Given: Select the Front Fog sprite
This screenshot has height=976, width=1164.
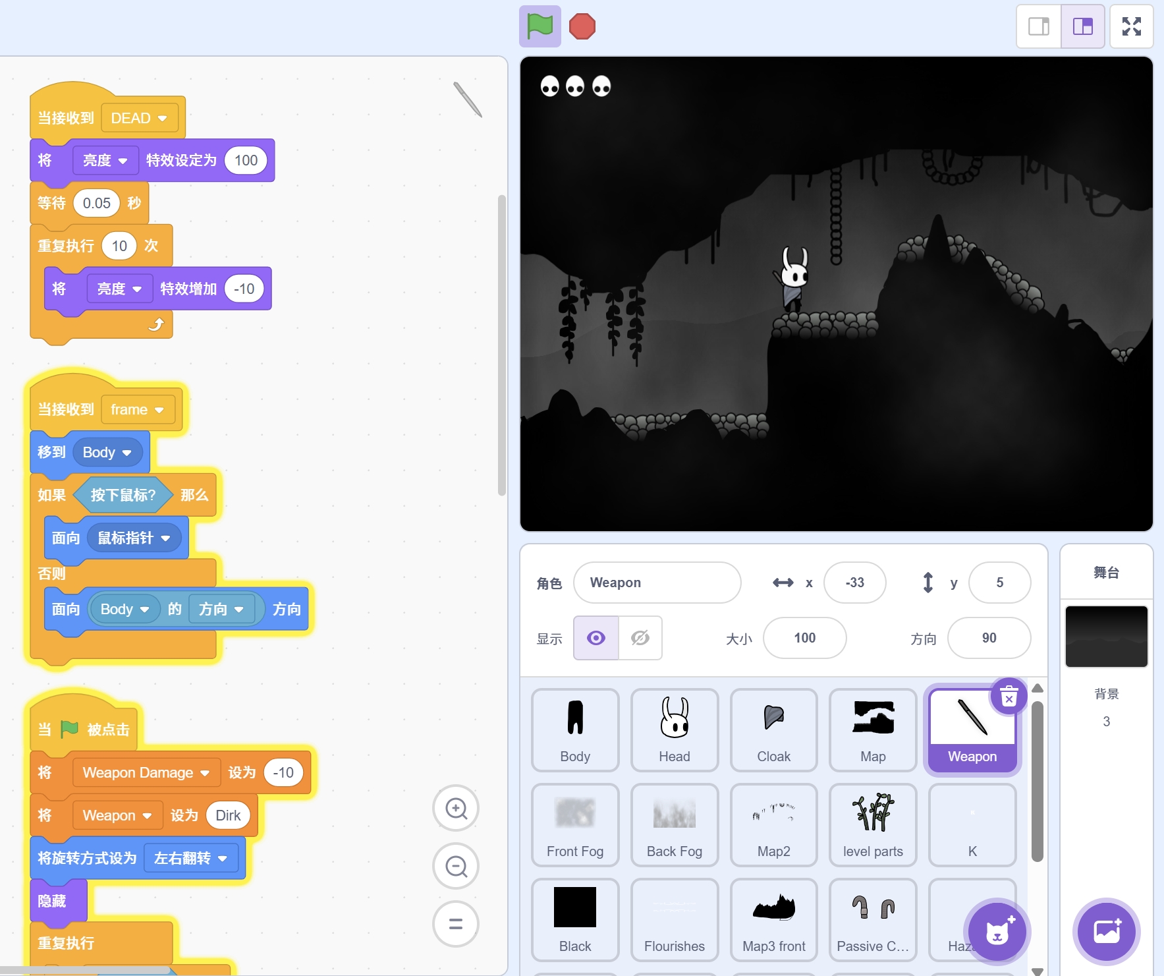Looking at the screenshot, I should click(x=575, y=825).
